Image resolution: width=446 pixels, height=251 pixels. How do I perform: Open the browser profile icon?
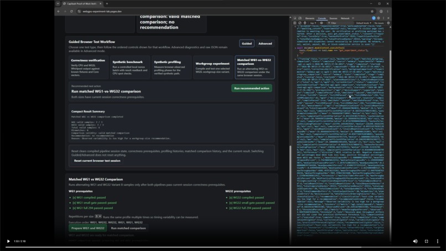click(381, 12)
